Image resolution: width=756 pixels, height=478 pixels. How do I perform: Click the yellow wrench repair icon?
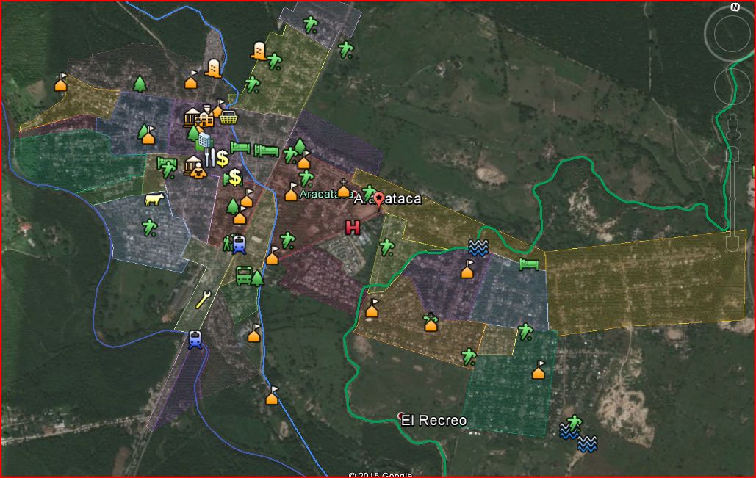click(x=204, y=299)
